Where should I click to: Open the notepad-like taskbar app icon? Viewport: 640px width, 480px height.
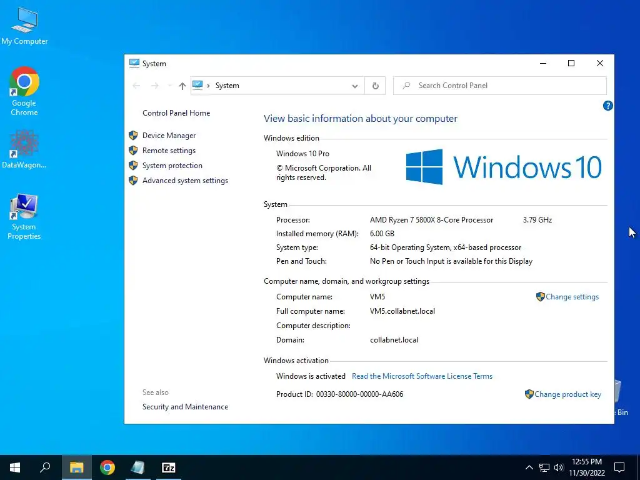[137, 467]
